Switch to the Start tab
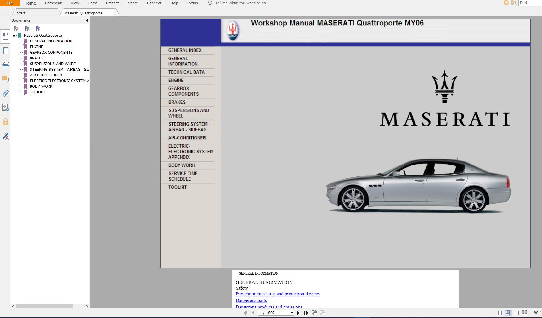542x318 pixels. point(21,13)
